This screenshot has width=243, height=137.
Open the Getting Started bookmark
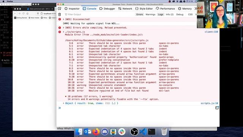pos(21,18)
